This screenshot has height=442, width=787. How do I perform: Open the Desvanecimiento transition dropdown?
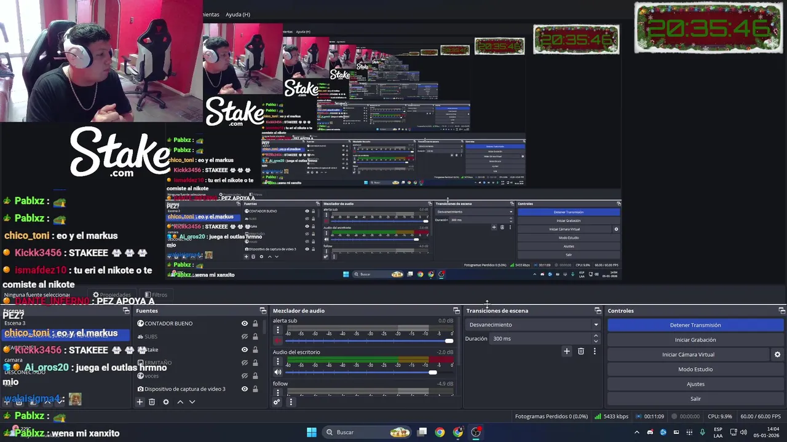point(533,325)
